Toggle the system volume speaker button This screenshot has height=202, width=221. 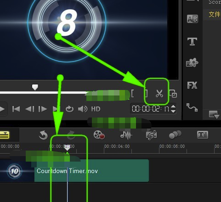[83, 109]
